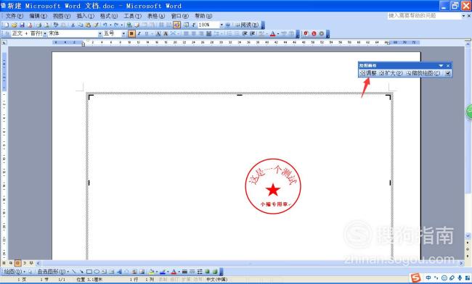Toggle Bold formatting
The width and height of the screenshot is (472, 284).
pos(131,33)
